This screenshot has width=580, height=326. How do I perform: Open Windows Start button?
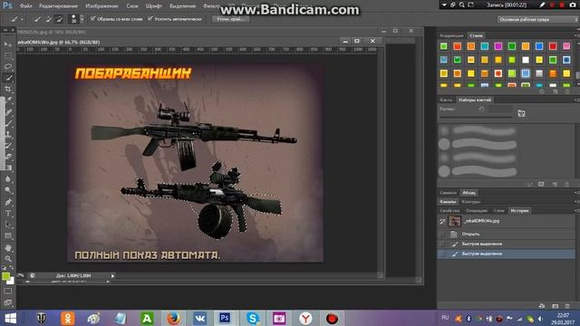(x=10, y=318)
